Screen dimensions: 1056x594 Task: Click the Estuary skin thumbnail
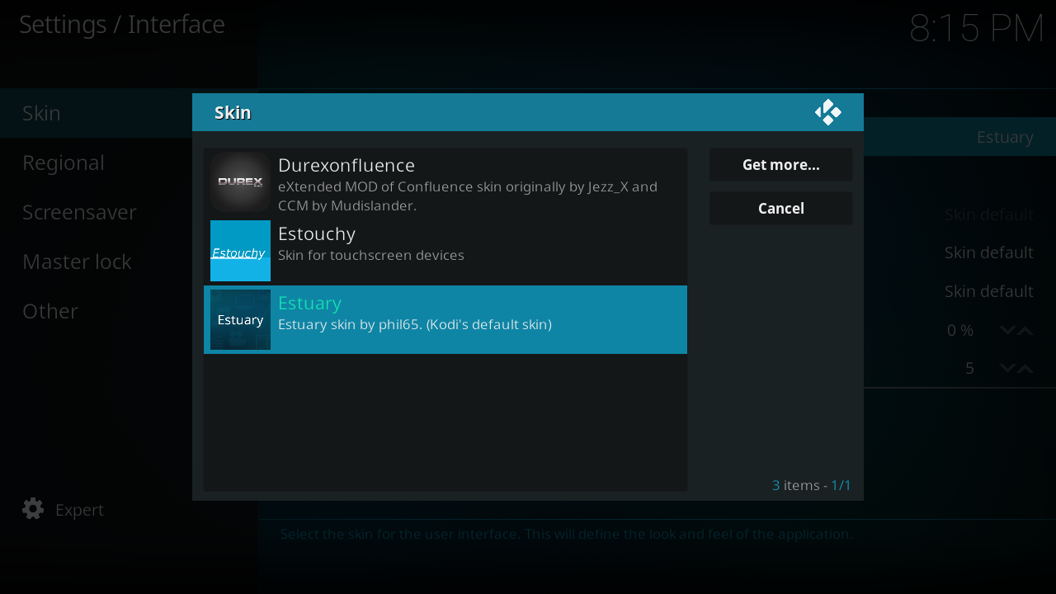coord(240,319)
